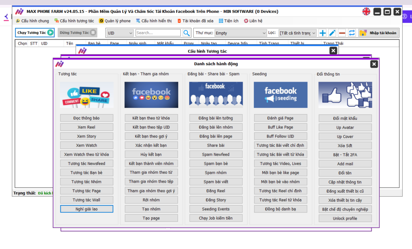The height and width of the screenshot is (249, 412).
Task: Click the Like Share Comment banner image
Action: point(87,95)
